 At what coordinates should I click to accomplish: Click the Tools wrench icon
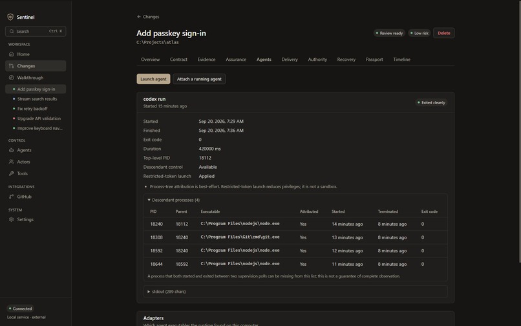[x=11, y=173]
